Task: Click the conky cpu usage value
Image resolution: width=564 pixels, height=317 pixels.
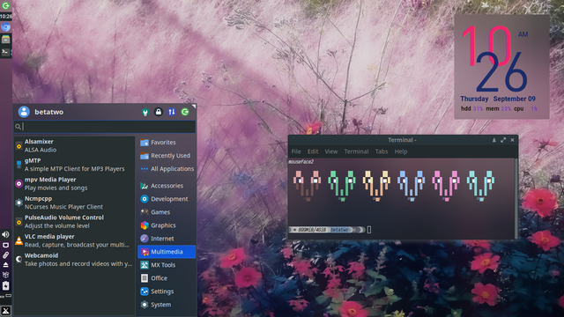Action: point(534,108)
